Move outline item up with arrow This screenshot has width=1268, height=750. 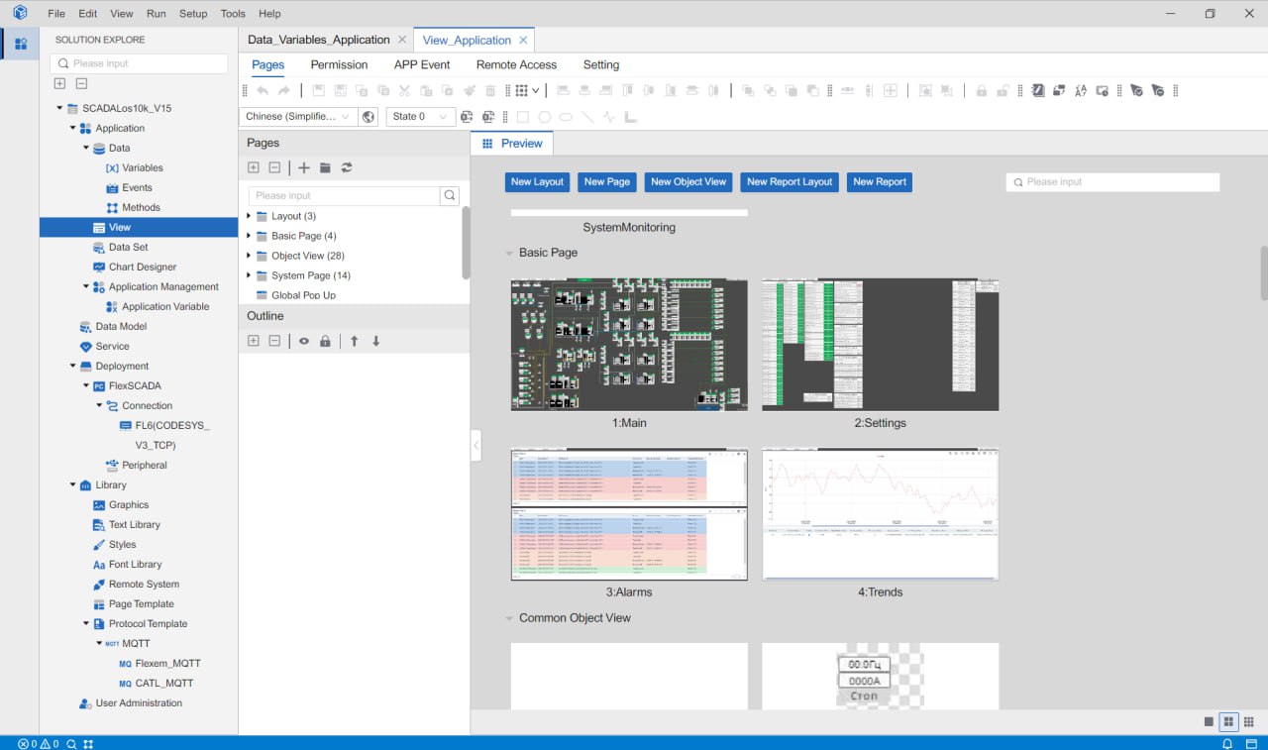coord(355,341)
